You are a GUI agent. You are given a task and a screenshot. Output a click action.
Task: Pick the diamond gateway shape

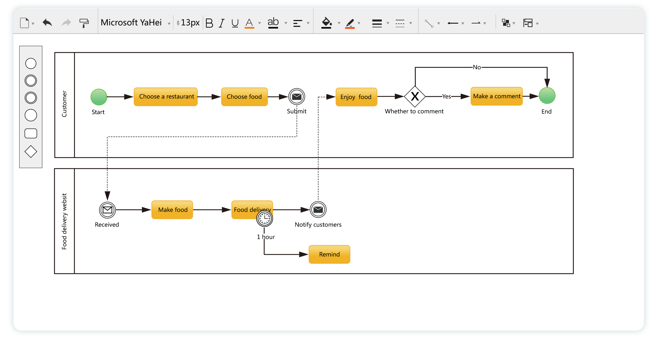31,152
